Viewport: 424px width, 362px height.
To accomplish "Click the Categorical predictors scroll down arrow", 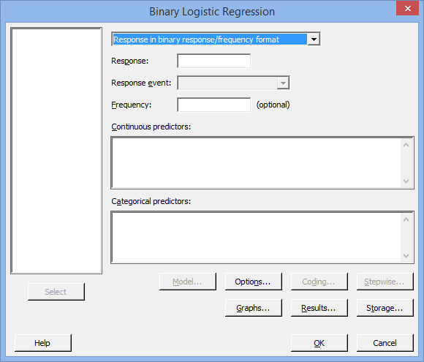I will coord(406,256).
